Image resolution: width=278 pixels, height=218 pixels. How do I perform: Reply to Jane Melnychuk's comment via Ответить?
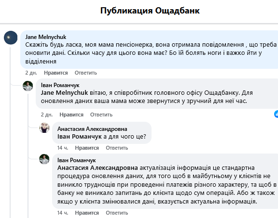click(85, 73)
